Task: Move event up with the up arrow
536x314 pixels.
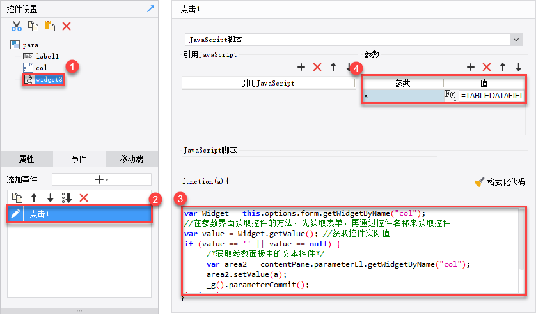Action: coord(34,198)
